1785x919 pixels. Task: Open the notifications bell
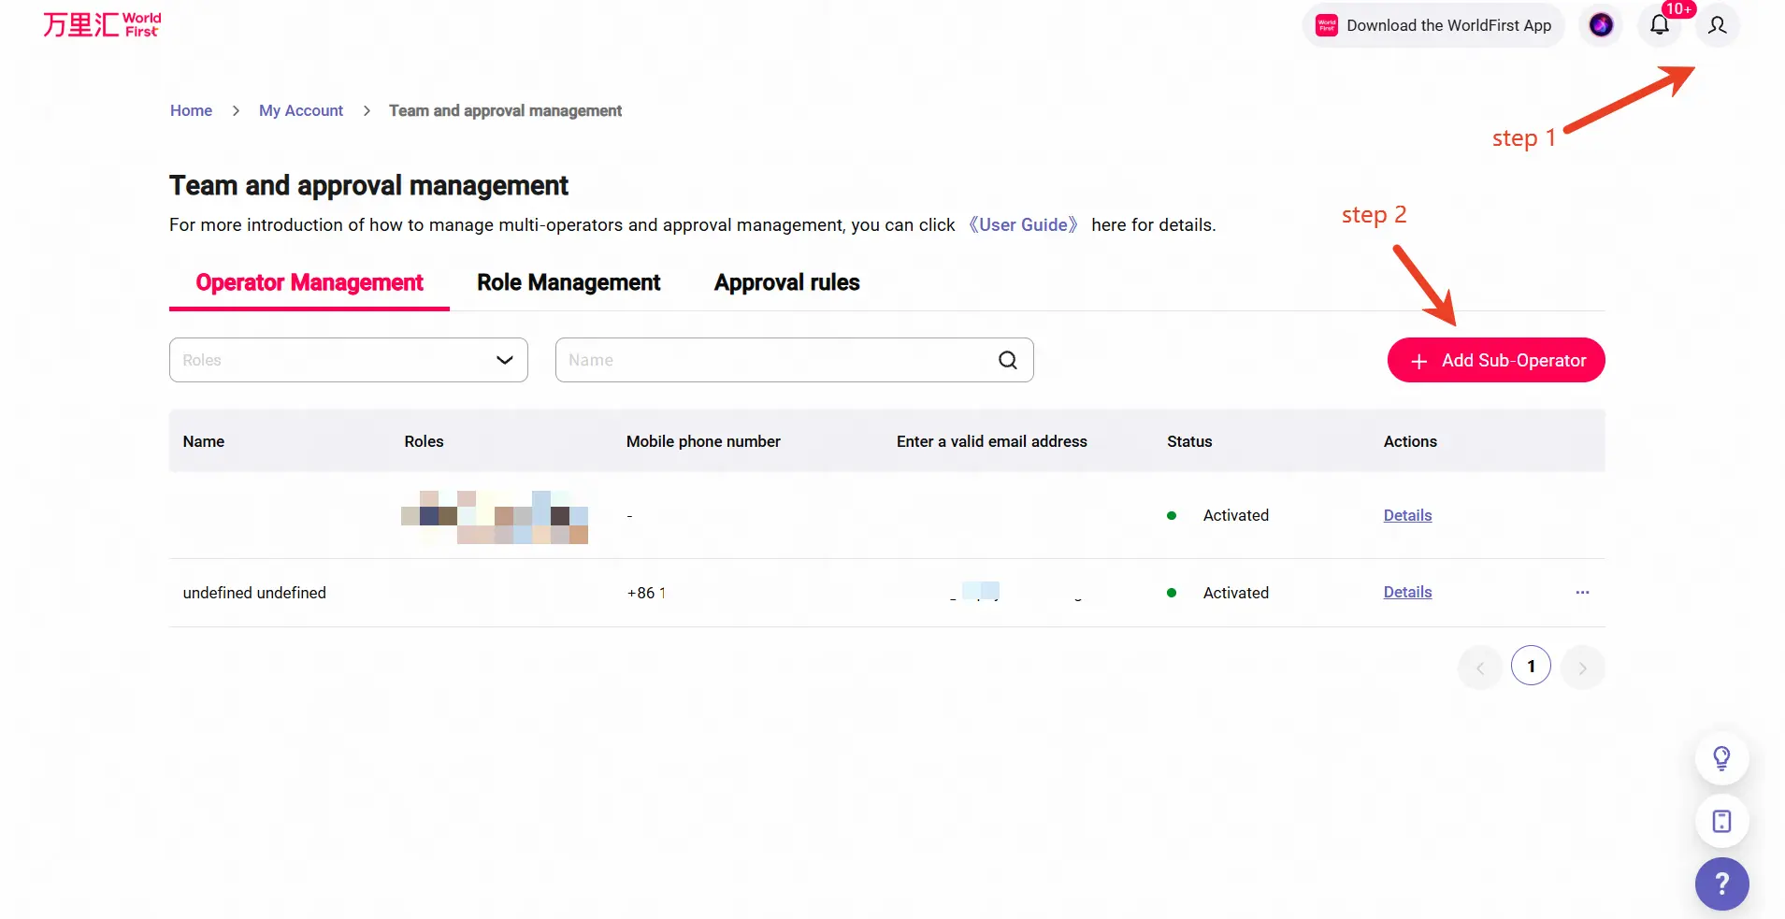click(x=1660, y=25)
